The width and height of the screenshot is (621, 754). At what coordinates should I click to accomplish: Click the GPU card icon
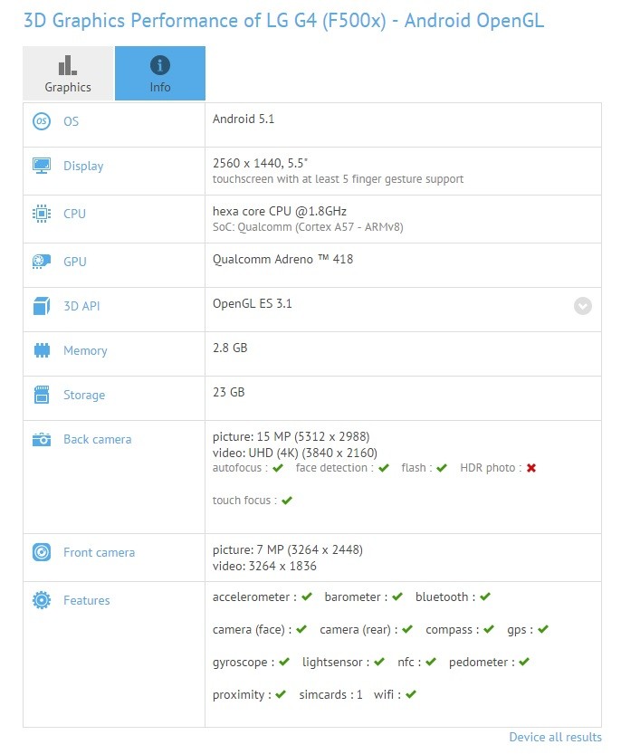pyautogui.click(x=42, y=262)
